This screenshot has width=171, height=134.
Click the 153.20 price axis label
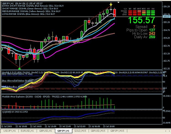(x=167, y=53)
